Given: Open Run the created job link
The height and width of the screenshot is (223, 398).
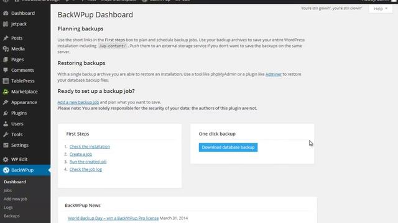Looking at the screenshot, I should 88,162.
